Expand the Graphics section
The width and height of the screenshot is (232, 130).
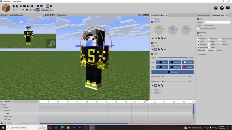point(198,55)
